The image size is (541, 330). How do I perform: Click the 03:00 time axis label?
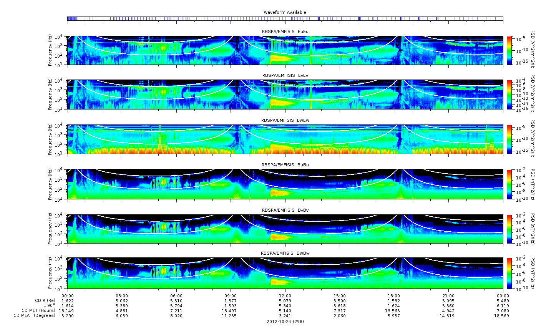point(122,296)
